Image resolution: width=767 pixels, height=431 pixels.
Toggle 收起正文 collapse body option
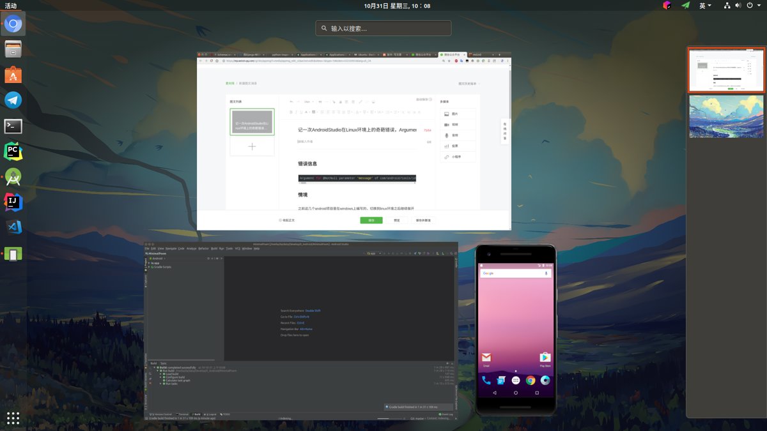tap(287, 220)
